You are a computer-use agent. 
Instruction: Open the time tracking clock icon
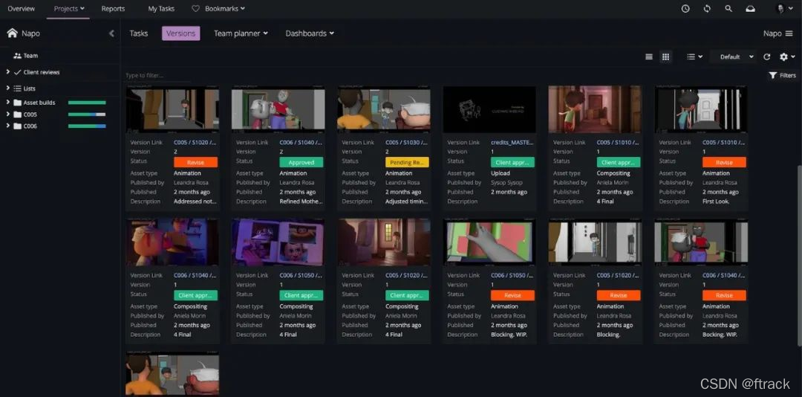(x=685, y=9)
